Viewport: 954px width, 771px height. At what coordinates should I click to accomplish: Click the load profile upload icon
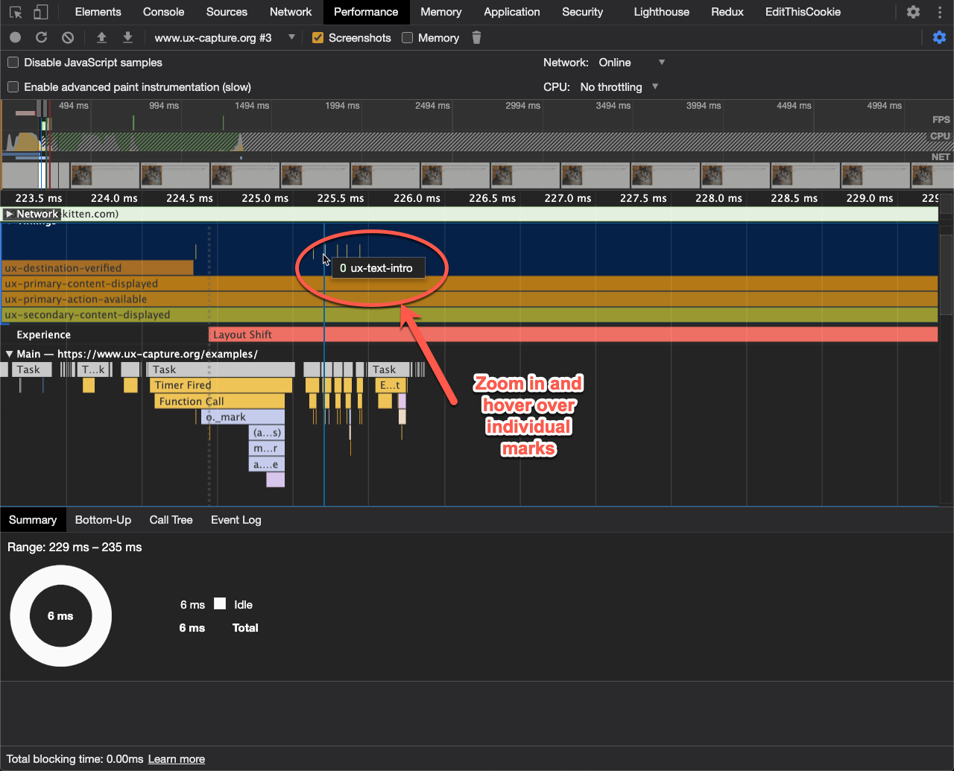pos(102,37)
